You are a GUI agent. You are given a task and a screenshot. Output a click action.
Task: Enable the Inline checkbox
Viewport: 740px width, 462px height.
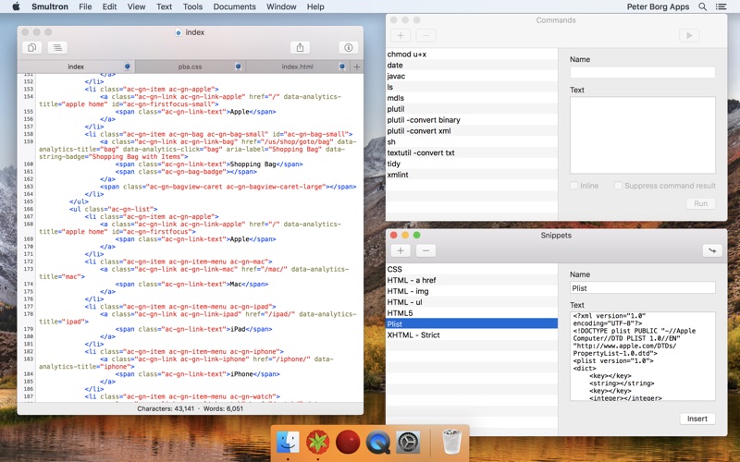pos(574,186)
